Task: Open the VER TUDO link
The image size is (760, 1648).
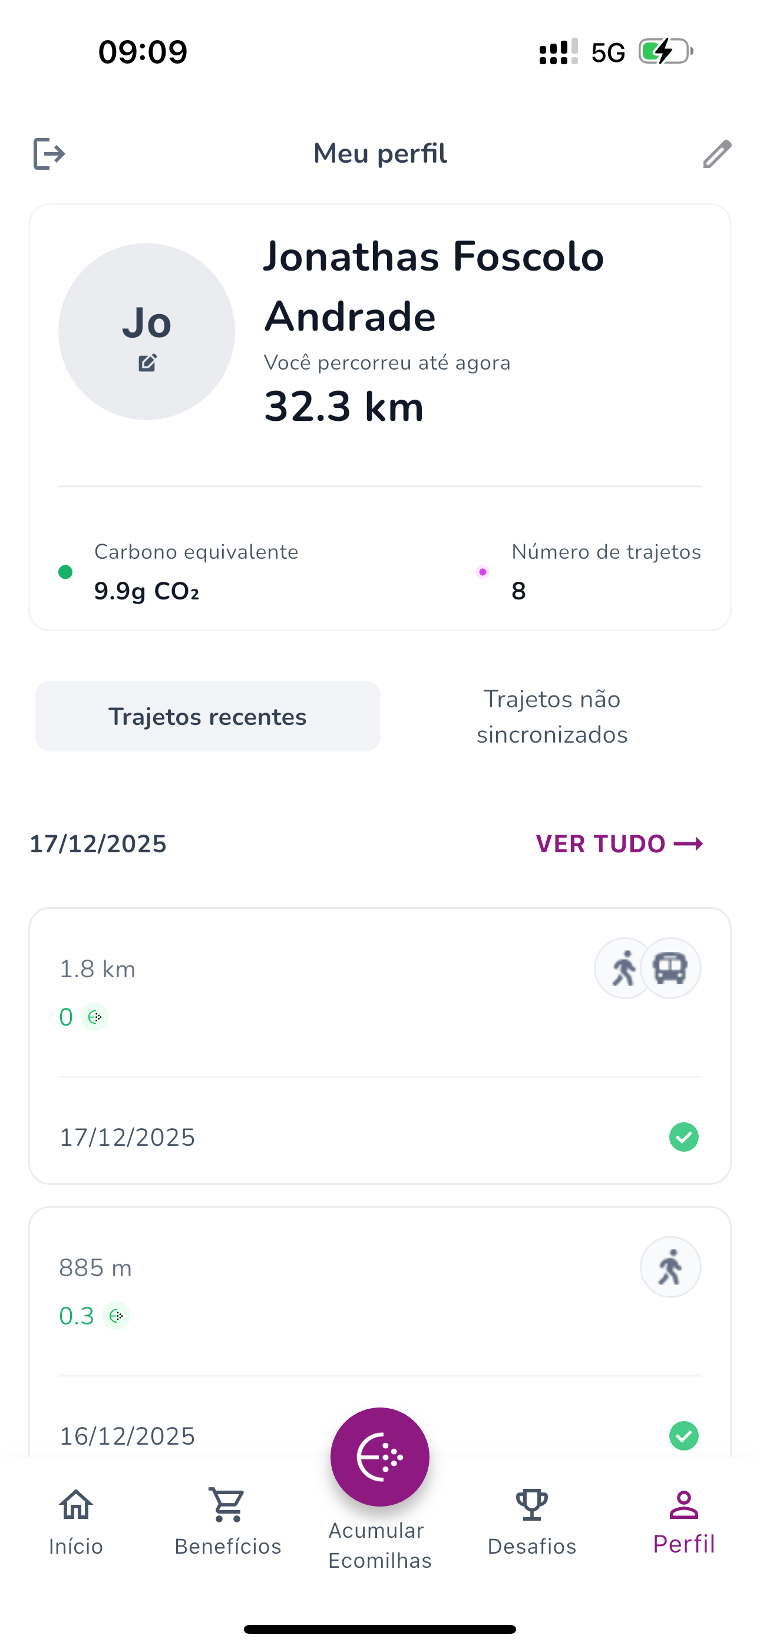Action: tap(619, 844)
